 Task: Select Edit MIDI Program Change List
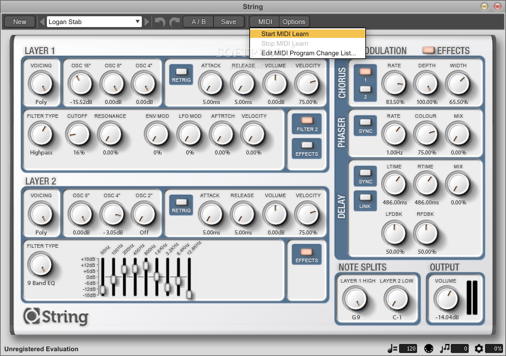tap(308, 53)
